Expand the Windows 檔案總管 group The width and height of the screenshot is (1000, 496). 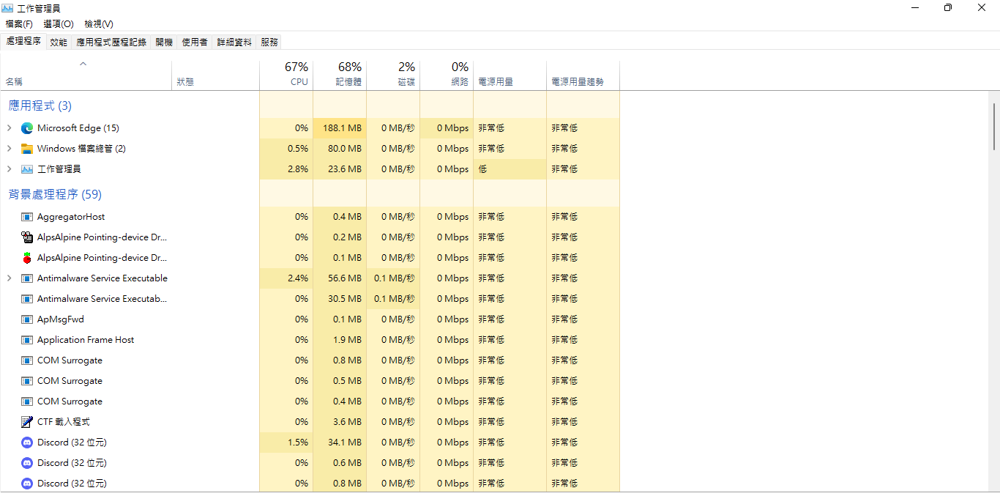tap(10, 148)
